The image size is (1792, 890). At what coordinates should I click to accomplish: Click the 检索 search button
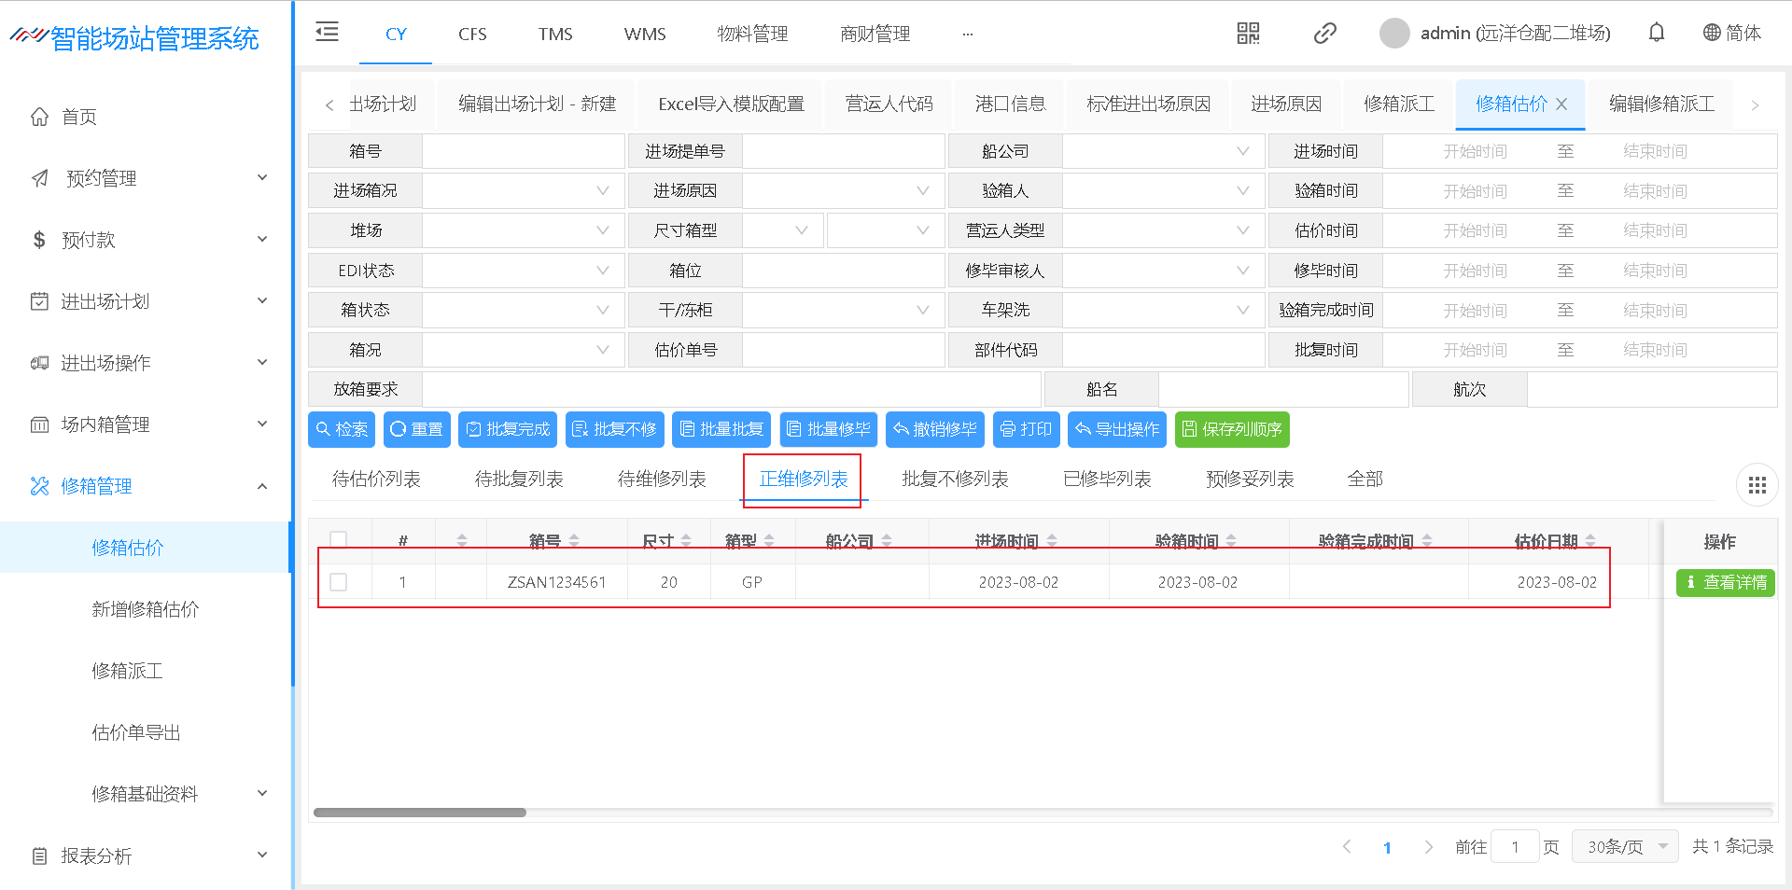click(x=342, y=429)
